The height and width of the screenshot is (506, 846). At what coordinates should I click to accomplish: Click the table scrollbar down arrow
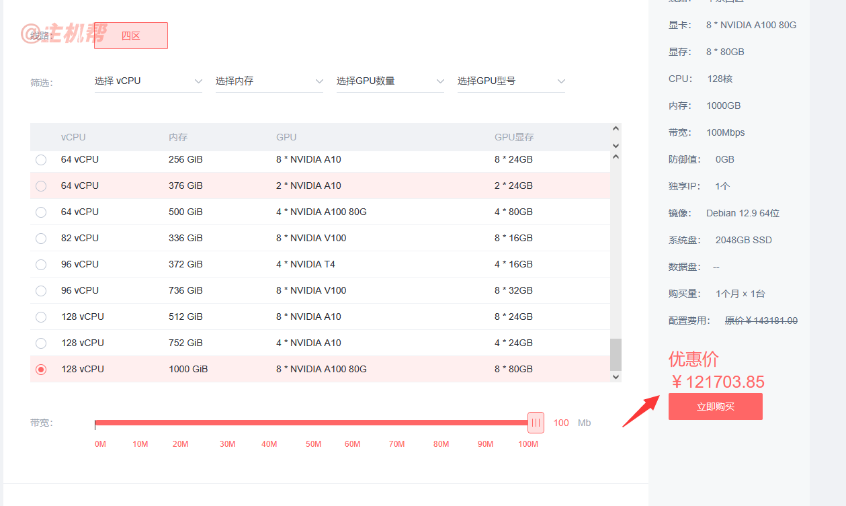[x=616, y=377]
